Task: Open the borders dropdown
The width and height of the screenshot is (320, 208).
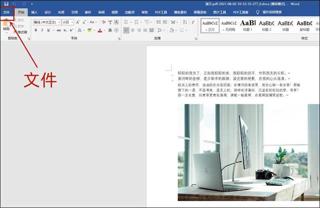Action: (x=186, y=30)
